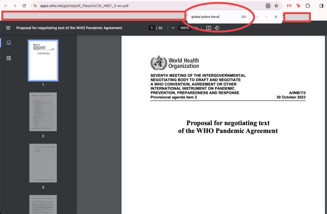The height and width of the screenshot is (214, 327).
Task: Jump to previous search result
Action: point(257,17)
